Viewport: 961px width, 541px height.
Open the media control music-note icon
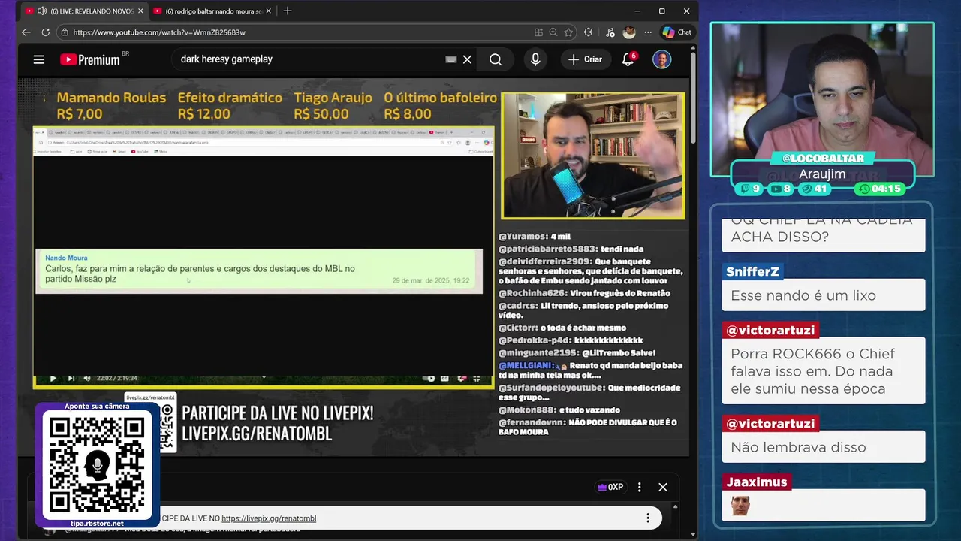point(610,32)
